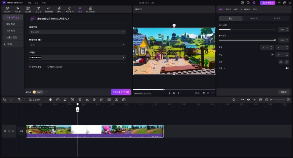Select the AI 도구 sub-tab
The height and width of the screenshot is (158, 293).
pyautogui.click(x=277, y=18)
